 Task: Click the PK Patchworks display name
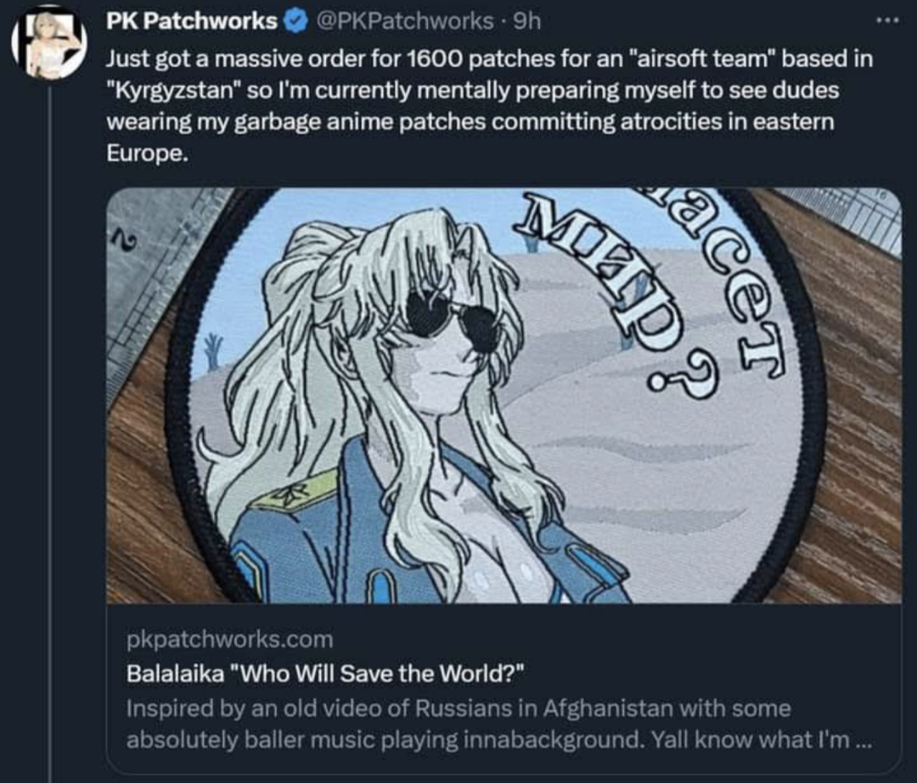tap(192, 21)
